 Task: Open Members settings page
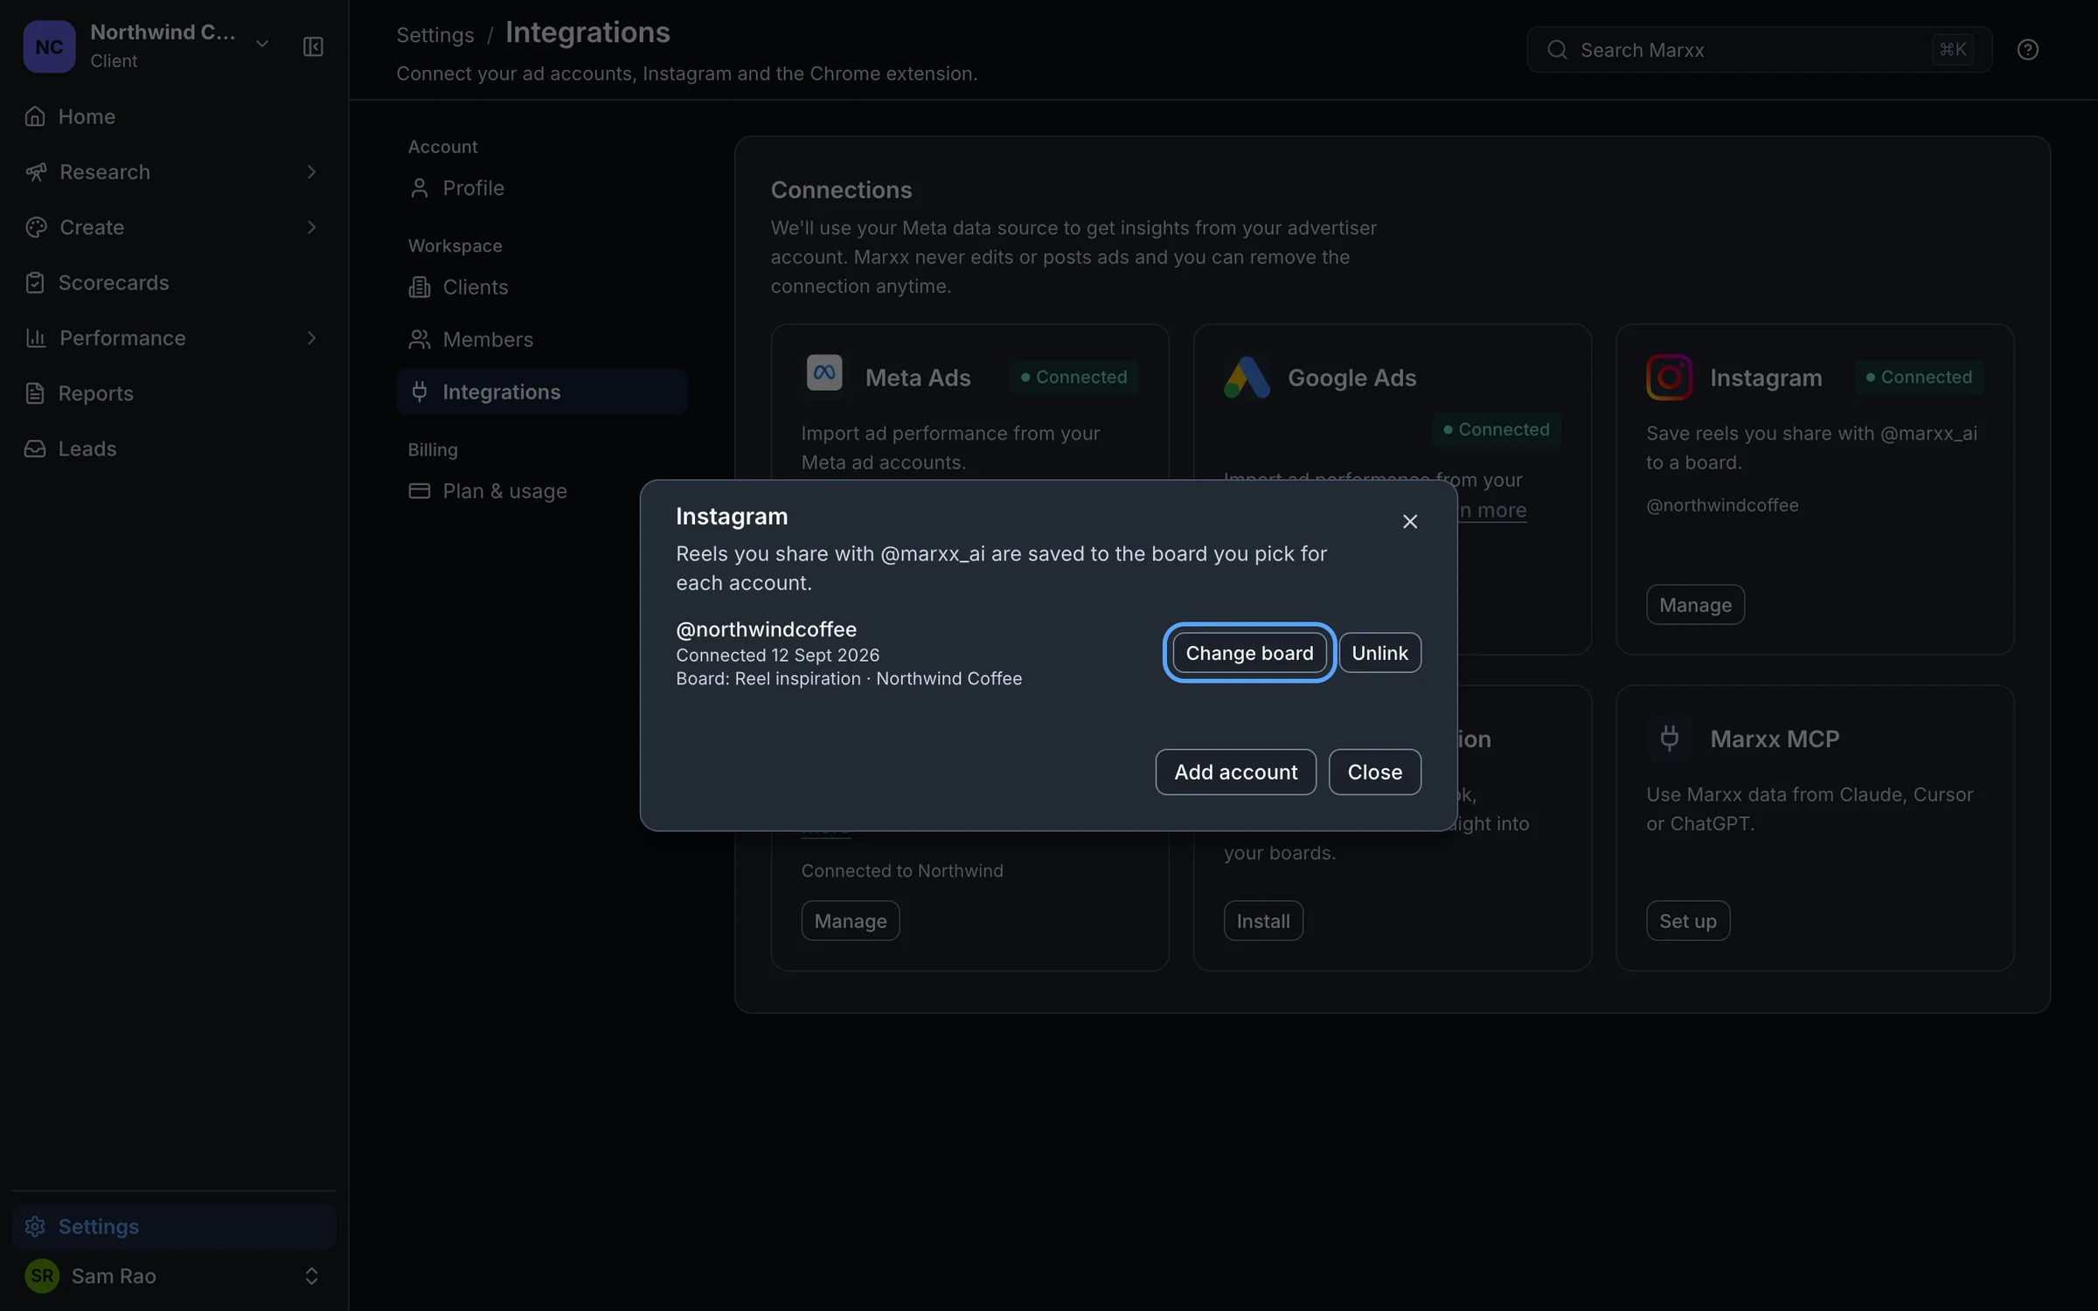[x=541, y=339]
